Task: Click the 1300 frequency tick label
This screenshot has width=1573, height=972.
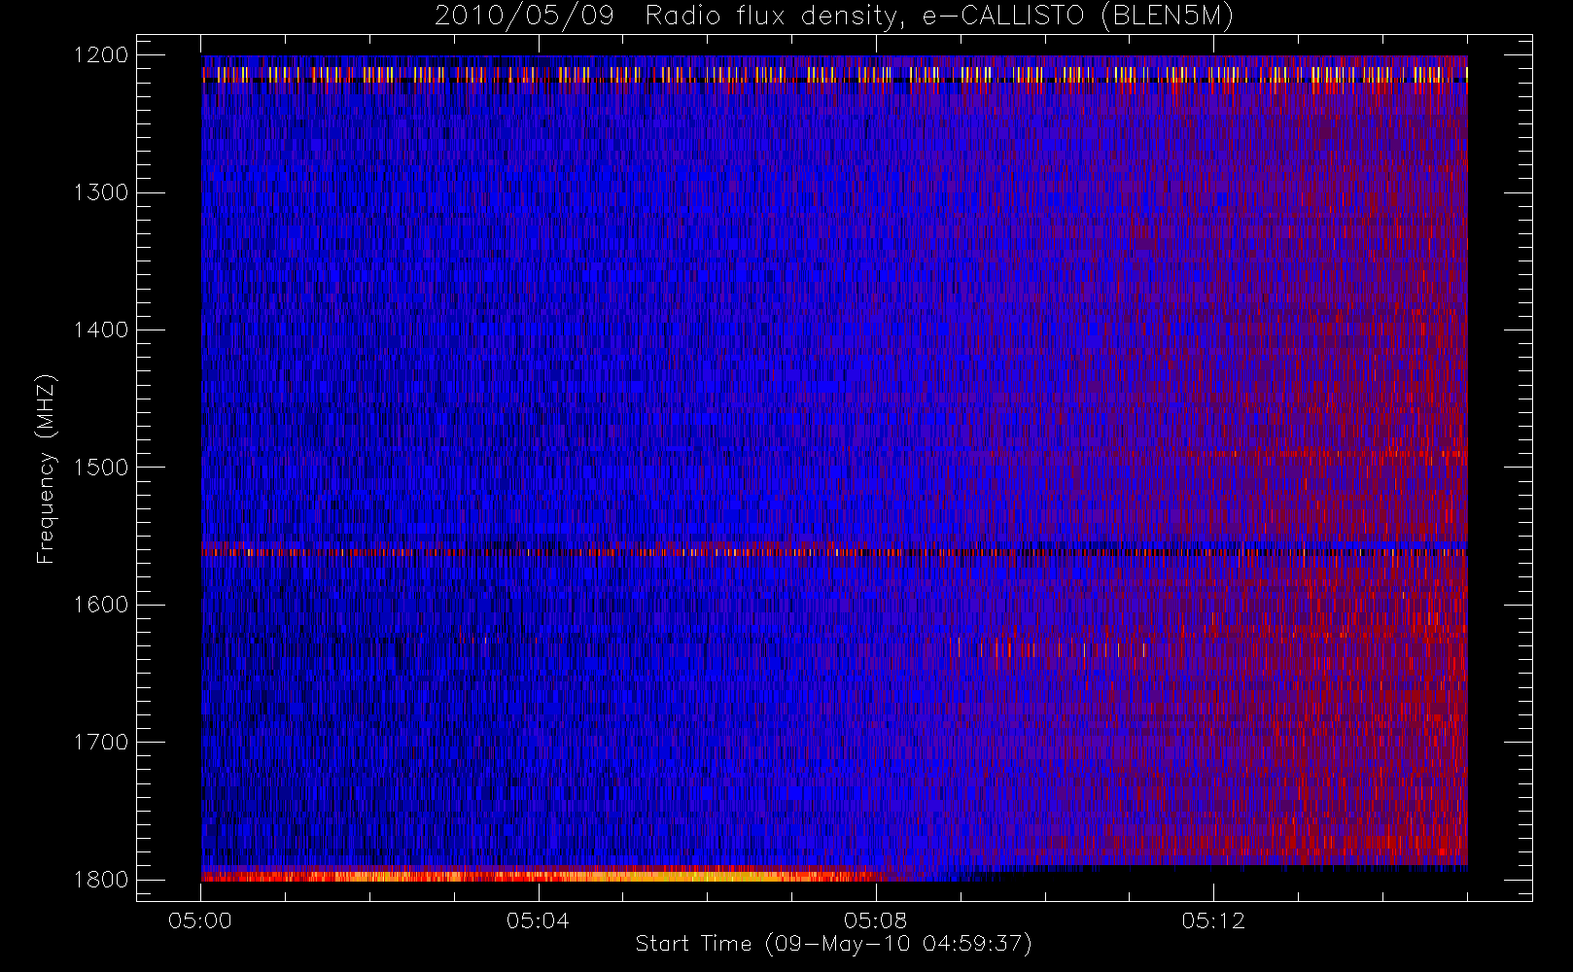Action: click(101, 192)
